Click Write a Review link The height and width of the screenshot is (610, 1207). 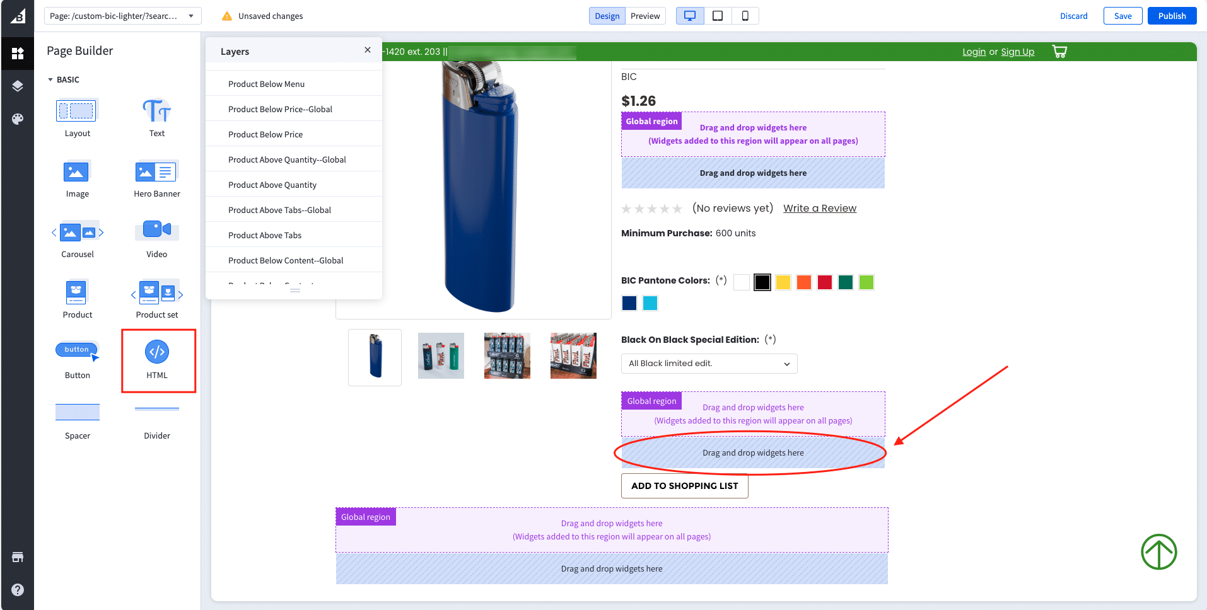(x=820, y=208)
